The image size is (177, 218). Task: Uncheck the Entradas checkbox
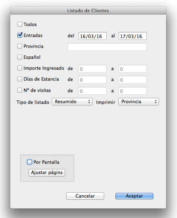(x=20, y=35)
